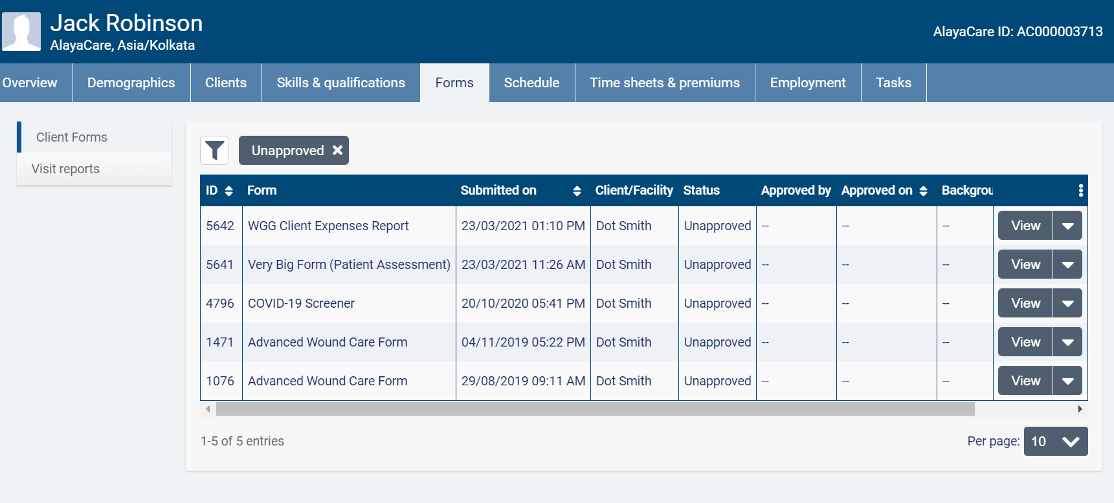
Task: Open the filter funnel icon
Action: coord(214,151)
